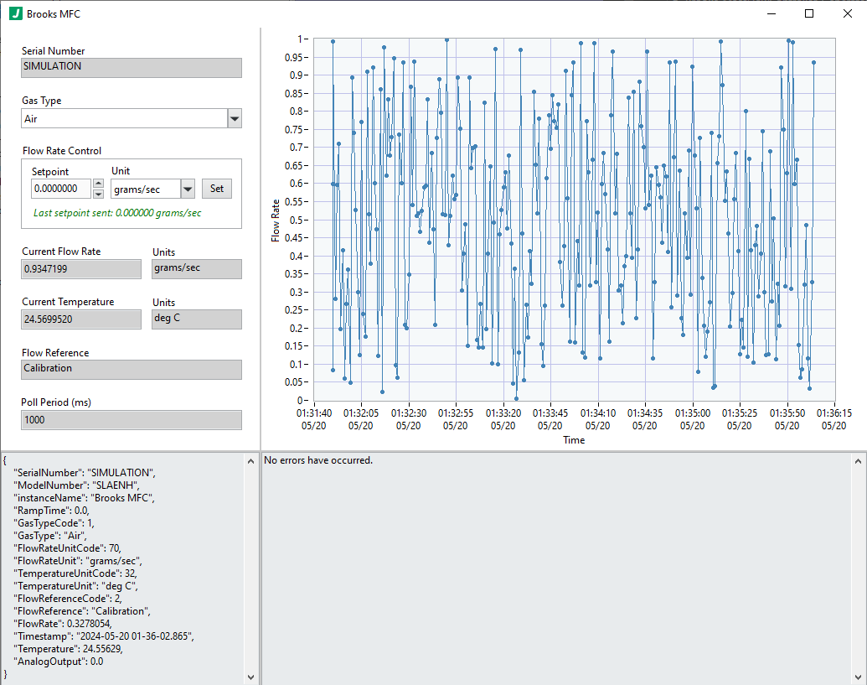Screen dimensions: 867x685
Task: Click the Setpoint input field
Action: pos(61,189)
